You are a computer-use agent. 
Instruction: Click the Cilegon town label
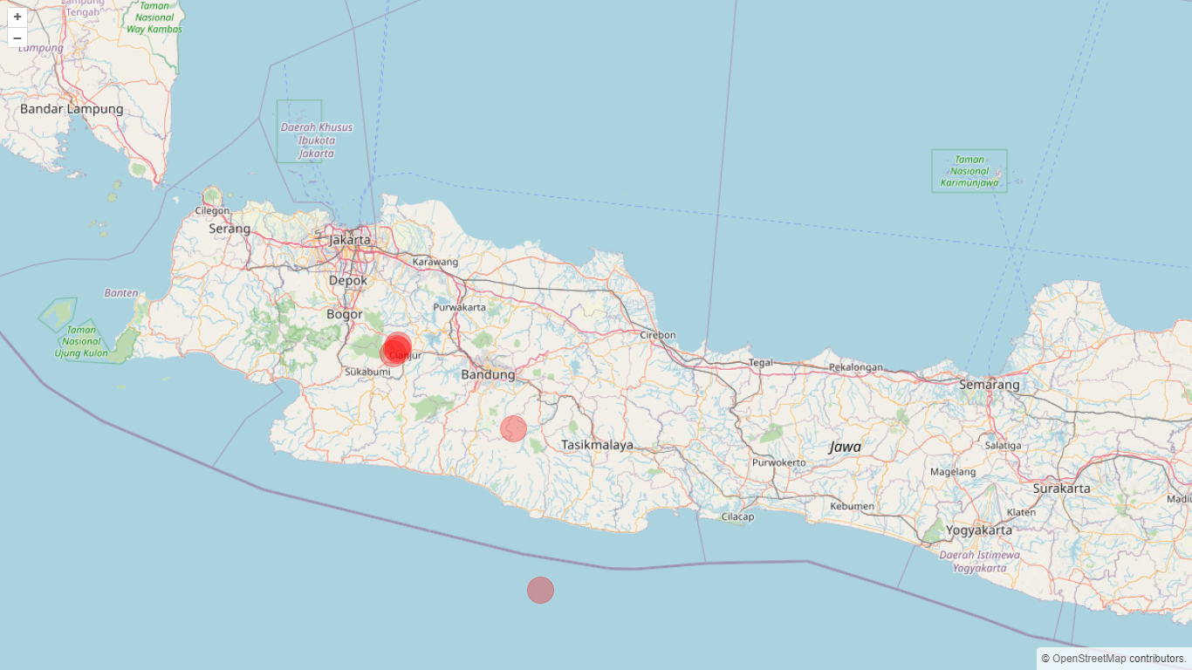[x=212, y=210]
